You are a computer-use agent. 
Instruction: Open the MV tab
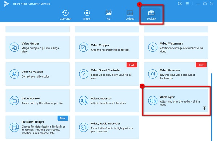pyautogui.click(x=109, y=15)
